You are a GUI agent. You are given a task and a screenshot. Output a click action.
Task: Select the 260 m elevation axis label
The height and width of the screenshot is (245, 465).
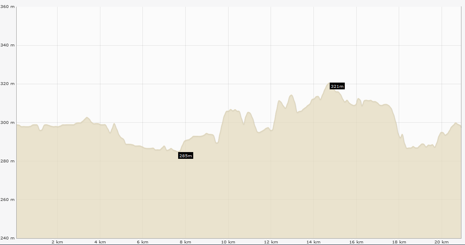8,199
